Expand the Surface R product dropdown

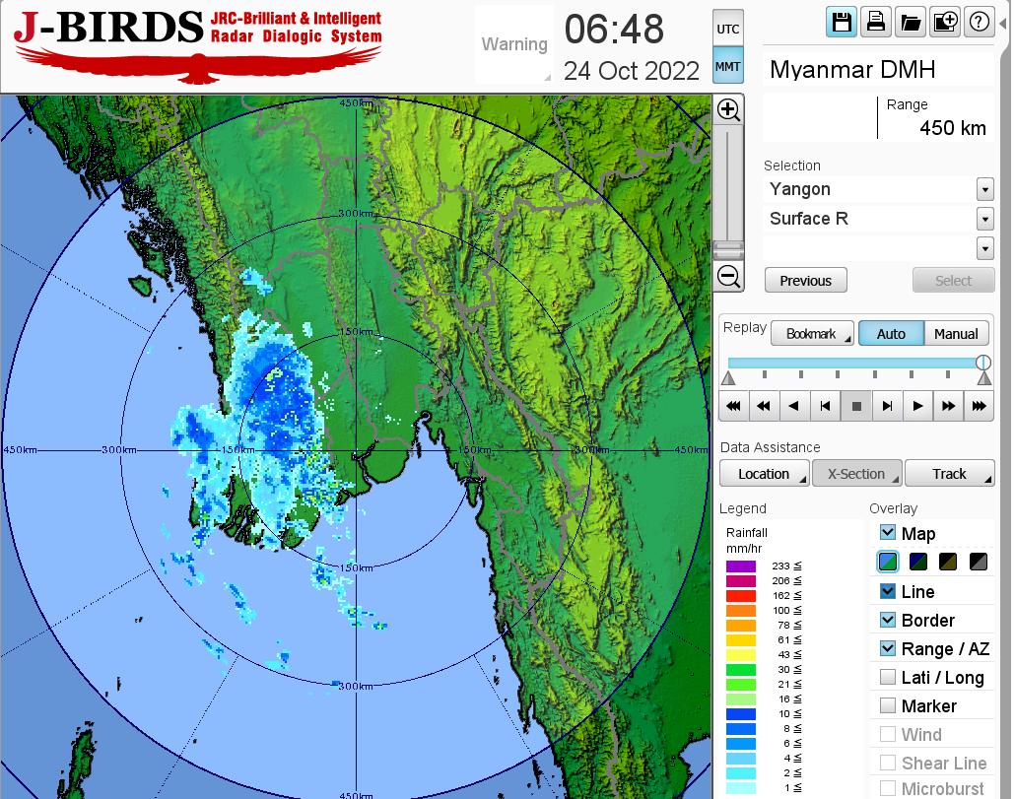click(x=984, y=219)
